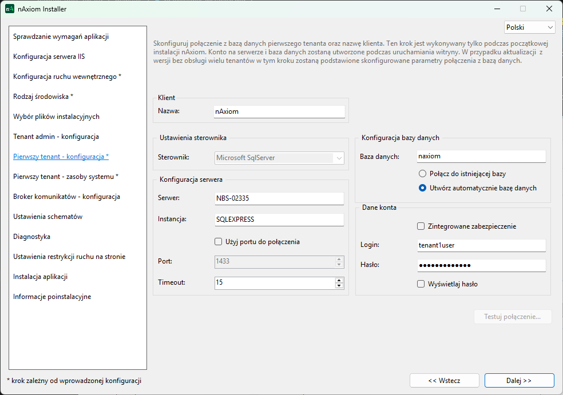This screenshot has height=395, width=563.
Task: Increase Timeout value with up arrow
Action: tap(339, 281)
